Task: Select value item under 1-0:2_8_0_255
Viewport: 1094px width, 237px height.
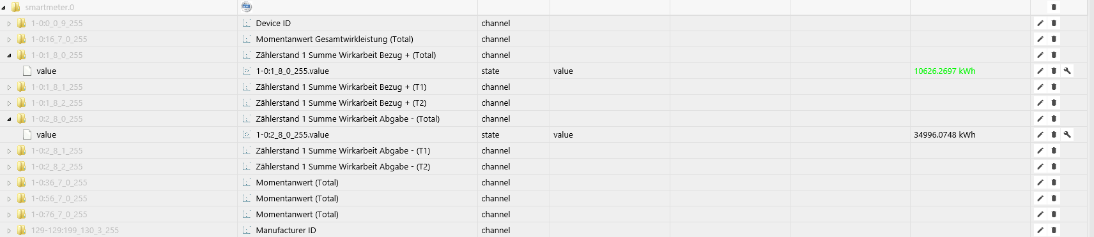Action: pos(46,134)
